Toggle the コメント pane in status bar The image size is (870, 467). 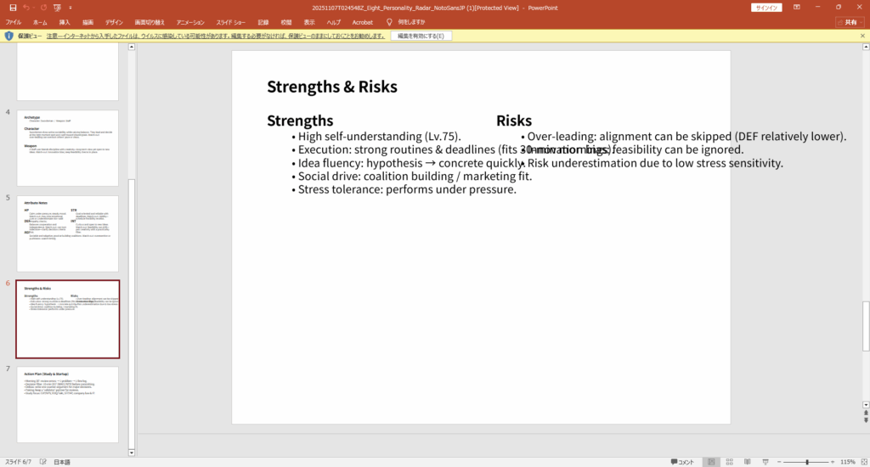(x=682, y=461)
